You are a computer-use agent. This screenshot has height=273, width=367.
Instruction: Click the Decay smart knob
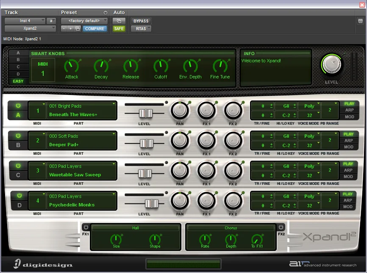tap(101, 67)
